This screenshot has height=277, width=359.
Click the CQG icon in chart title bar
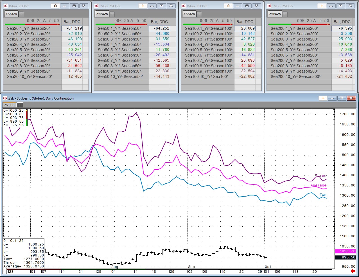(5, 98)
